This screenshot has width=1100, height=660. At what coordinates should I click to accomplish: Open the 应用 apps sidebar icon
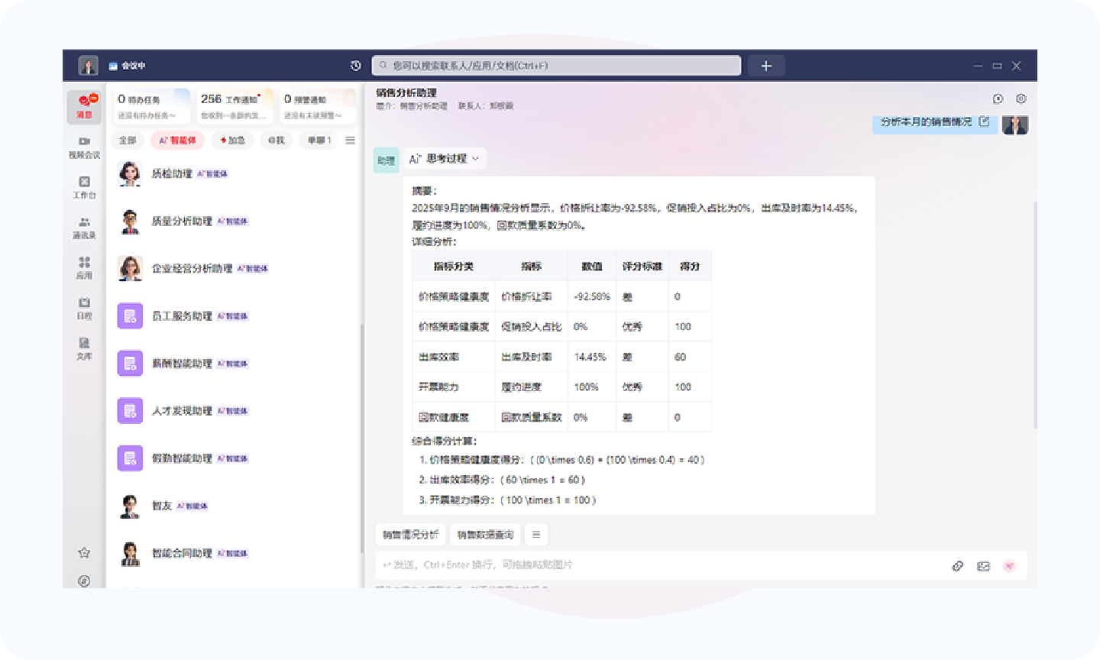pos(84,267)
